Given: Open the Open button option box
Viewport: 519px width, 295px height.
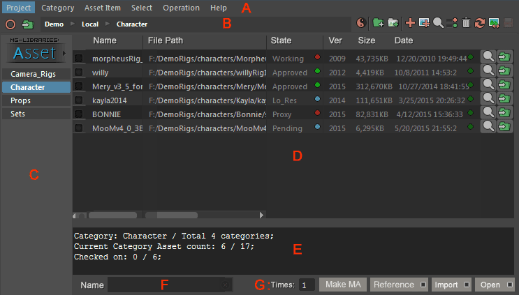Looking at the screenshot, I should (510, 285).
